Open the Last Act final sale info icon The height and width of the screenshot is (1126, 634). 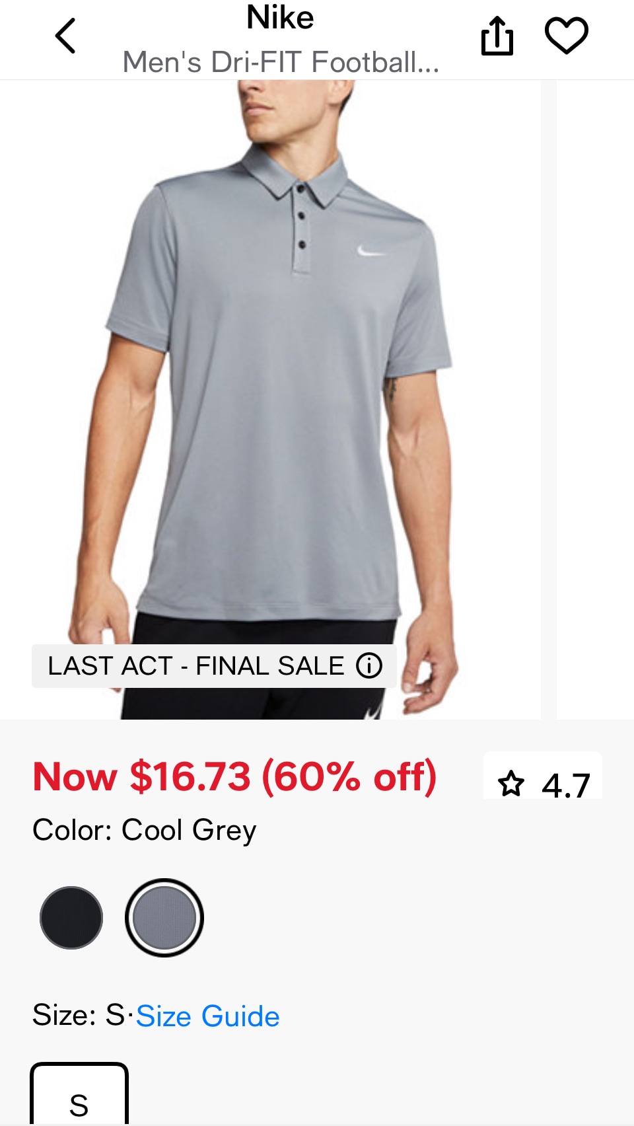[x=369, y=665]
